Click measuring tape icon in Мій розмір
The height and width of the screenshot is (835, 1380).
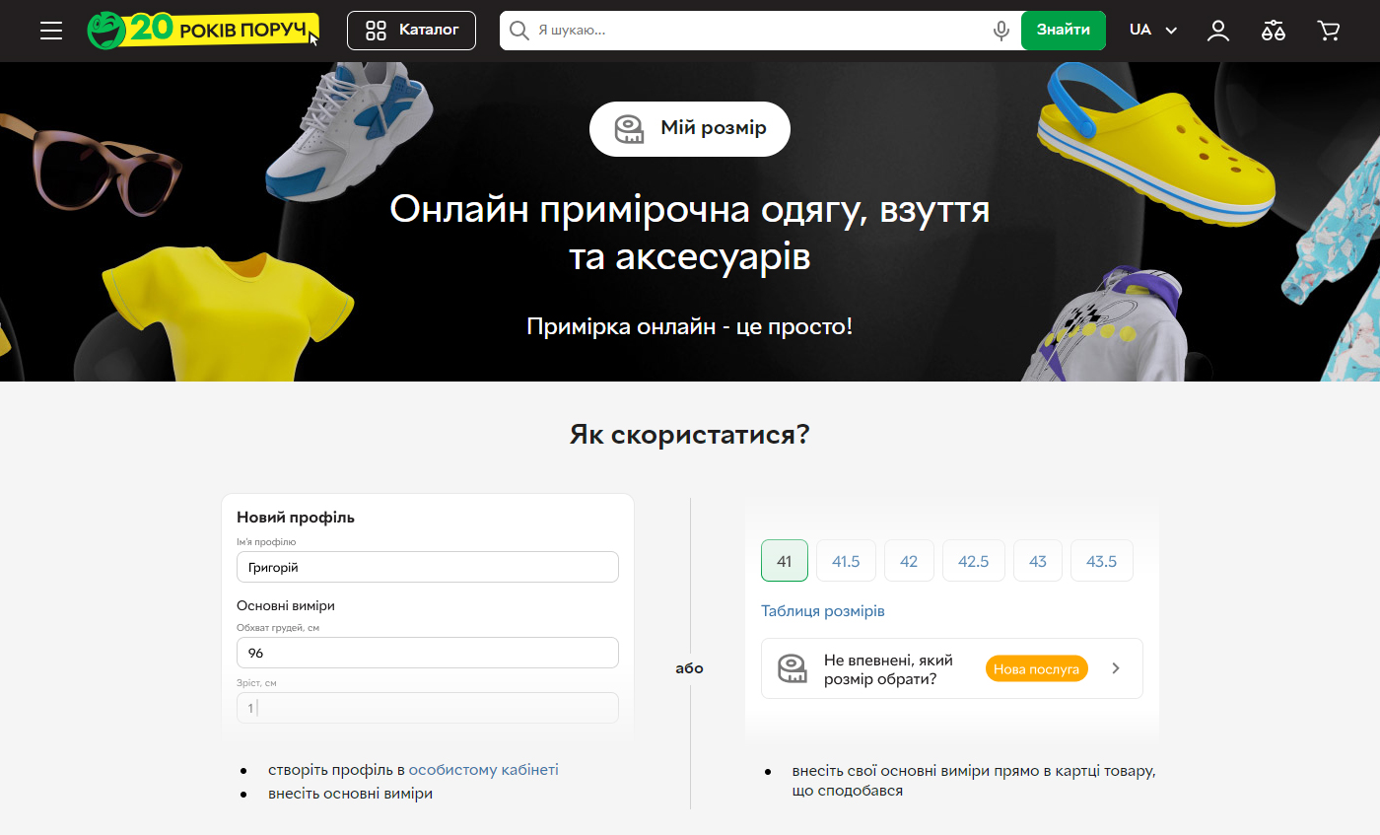[629, 129]
